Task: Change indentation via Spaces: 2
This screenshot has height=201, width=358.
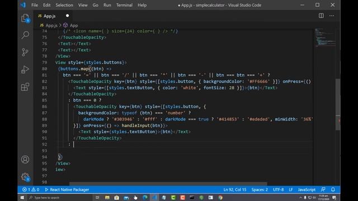Action: pos(260,190)
